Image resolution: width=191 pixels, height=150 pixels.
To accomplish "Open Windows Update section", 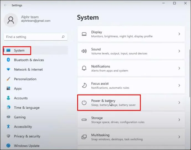I will 35,146.
